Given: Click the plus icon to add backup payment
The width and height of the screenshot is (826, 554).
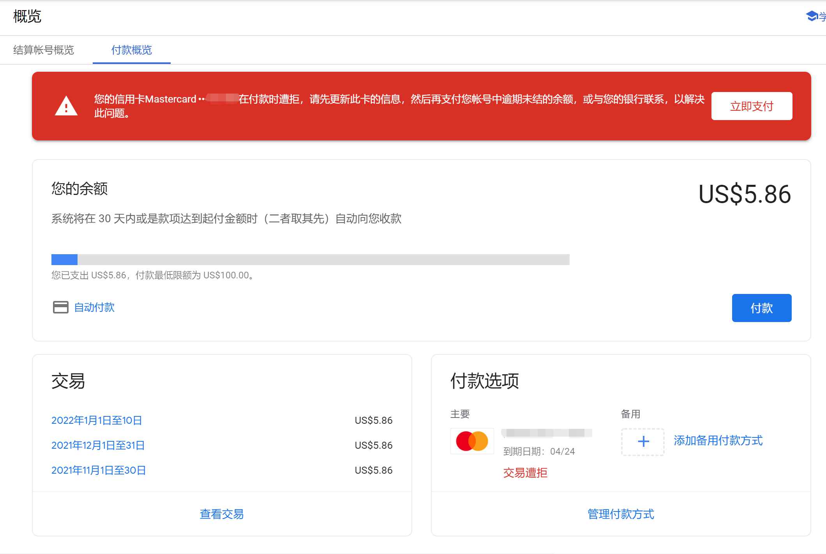Looking at the screenshot, I should point(643,442).
